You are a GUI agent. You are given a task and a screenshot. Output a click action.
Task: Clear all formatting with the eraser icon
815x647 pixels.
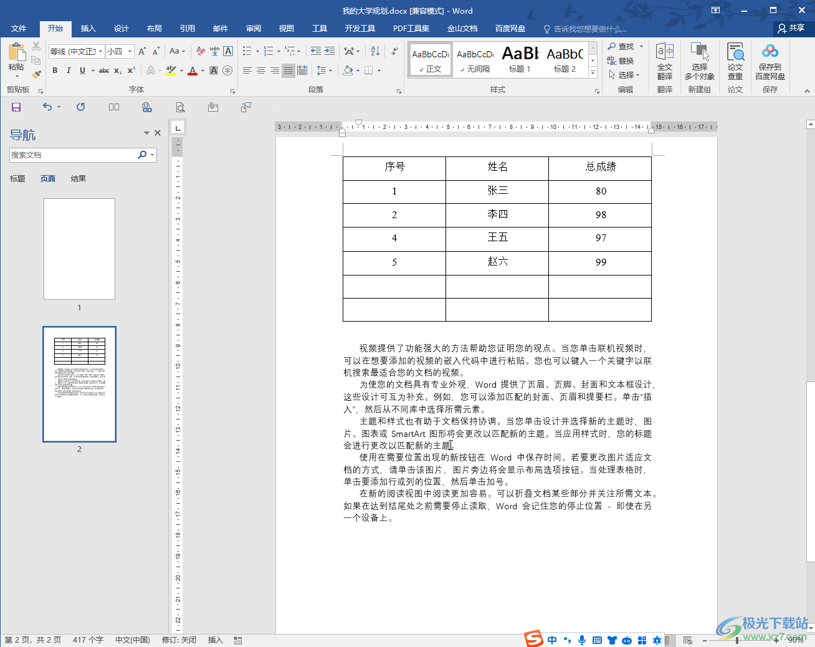pos(201,51)
